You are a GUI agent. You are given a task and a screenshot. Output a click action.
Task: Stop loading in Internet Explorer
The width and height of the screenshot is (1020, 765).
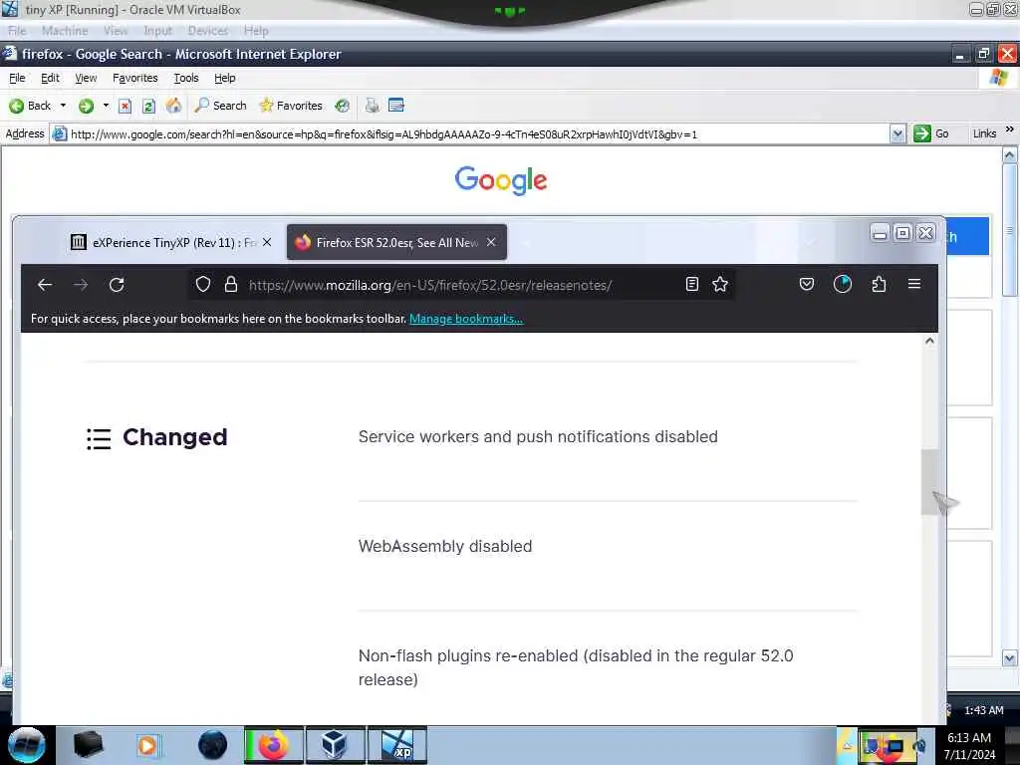tap(125, 106)
